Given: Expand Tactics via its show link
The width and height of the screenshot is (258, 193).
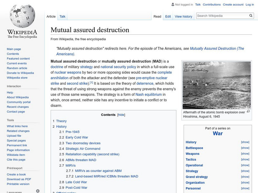Looking at the screenshot, I should (x=245, y=159).
